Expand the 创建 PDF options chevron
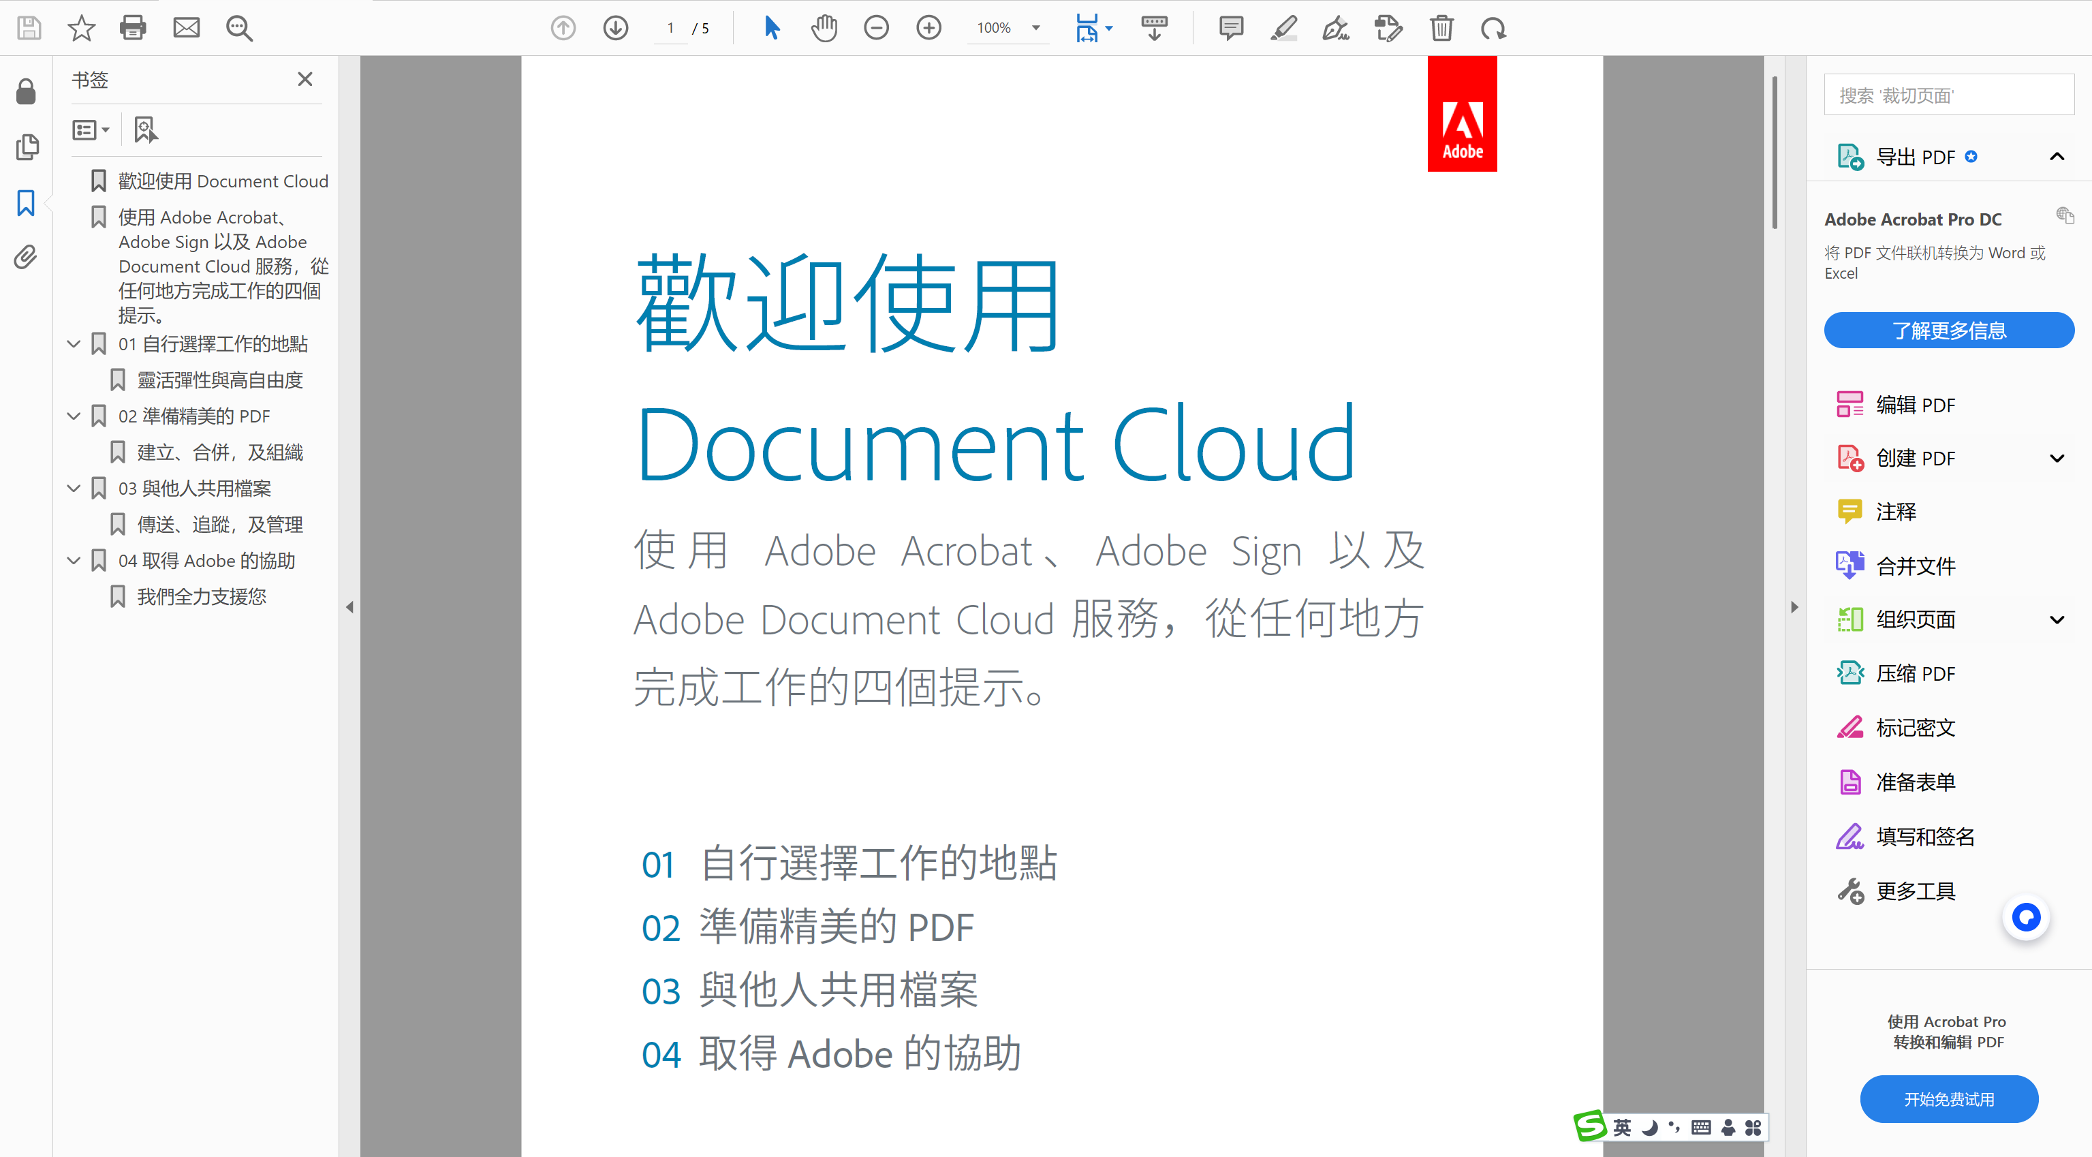2092x1157 pixels. point(2057,457)
